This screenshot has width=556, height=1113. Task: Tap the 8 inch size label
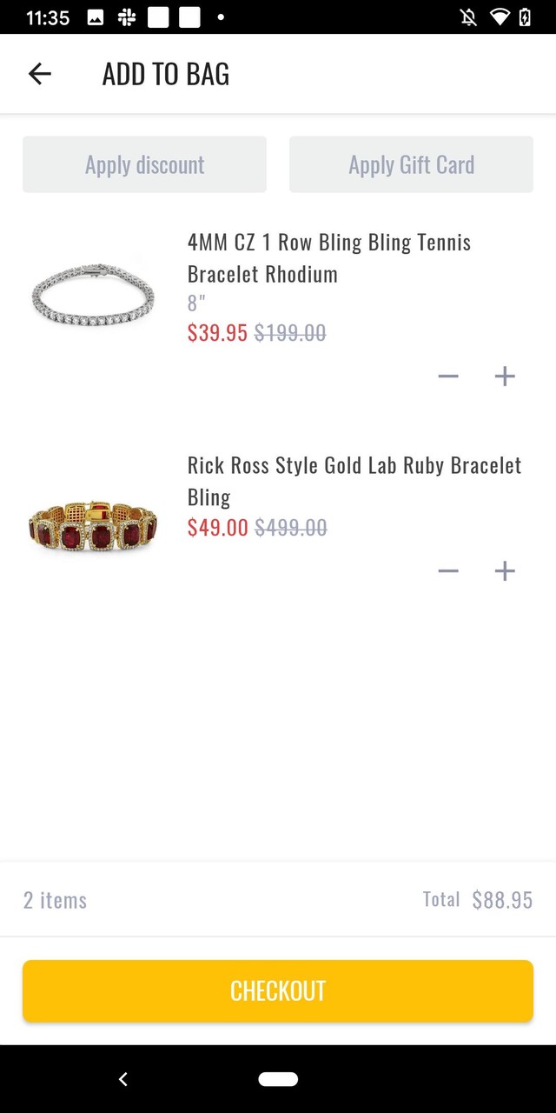tap(195, 303)
